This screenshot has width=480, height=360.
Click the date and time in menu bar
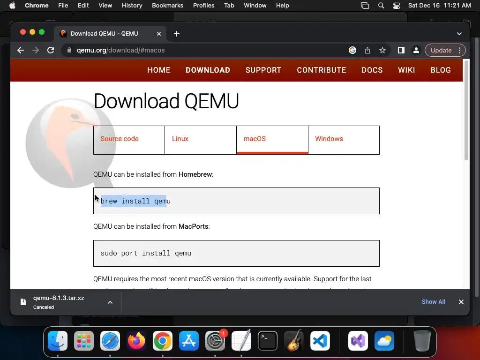click(x=439, y=6)
